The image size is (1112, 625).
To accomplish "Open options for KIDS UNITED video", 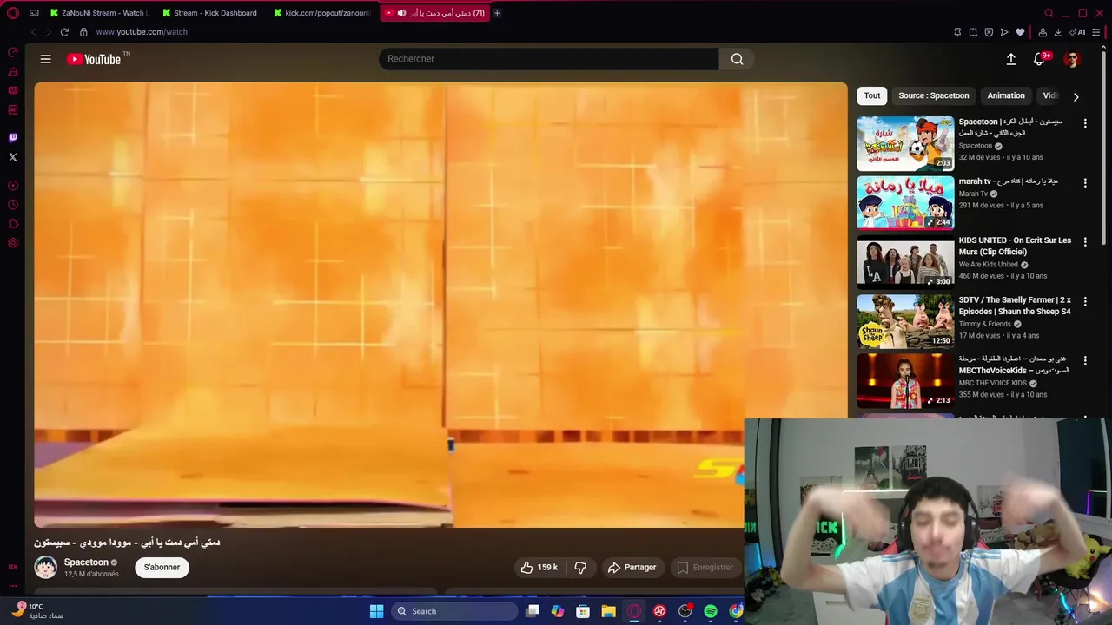I will (1085, 242).
